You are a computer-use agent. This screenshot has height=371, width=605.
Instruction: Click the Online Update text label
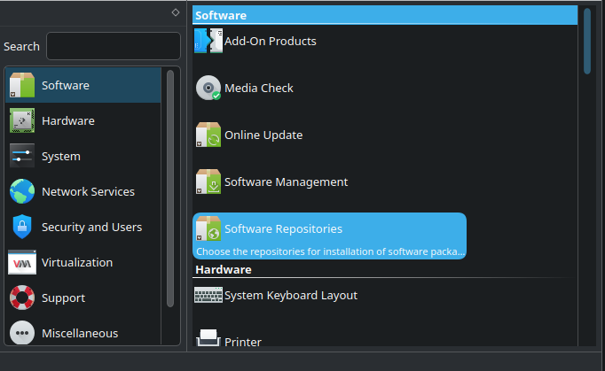[263, 135]
